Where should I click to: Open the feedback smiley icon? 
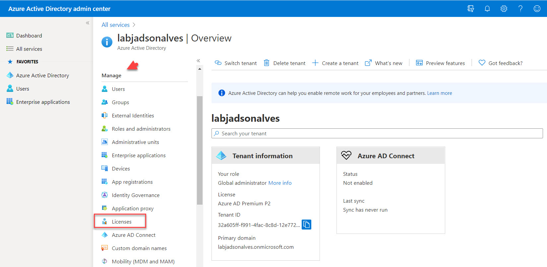tap(537, 9)
